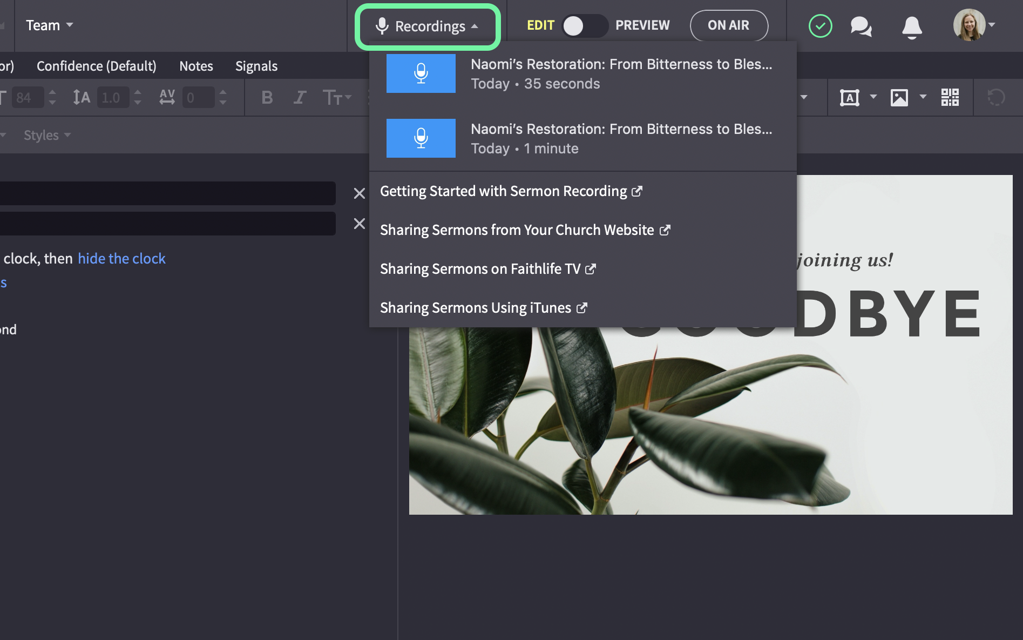Open the text case Tt dropdown
This screenshot has width=1023, height=640.
pos(337,97)
